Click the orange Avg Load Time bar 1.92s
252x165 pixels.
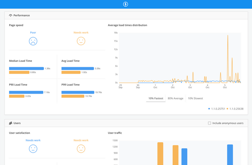71,73
